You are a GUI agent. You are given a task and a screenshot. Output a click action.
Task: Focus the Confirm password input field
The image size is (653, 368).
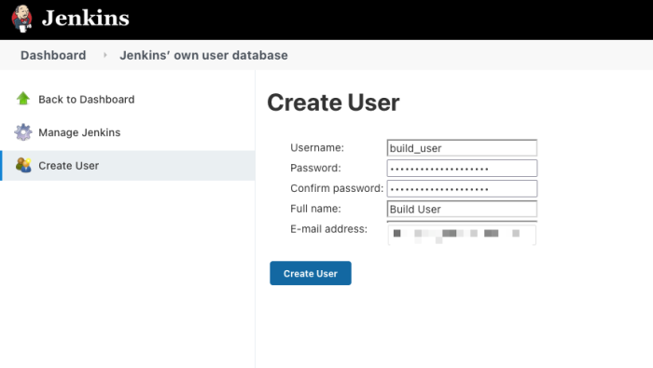click(x=462, y=189)
